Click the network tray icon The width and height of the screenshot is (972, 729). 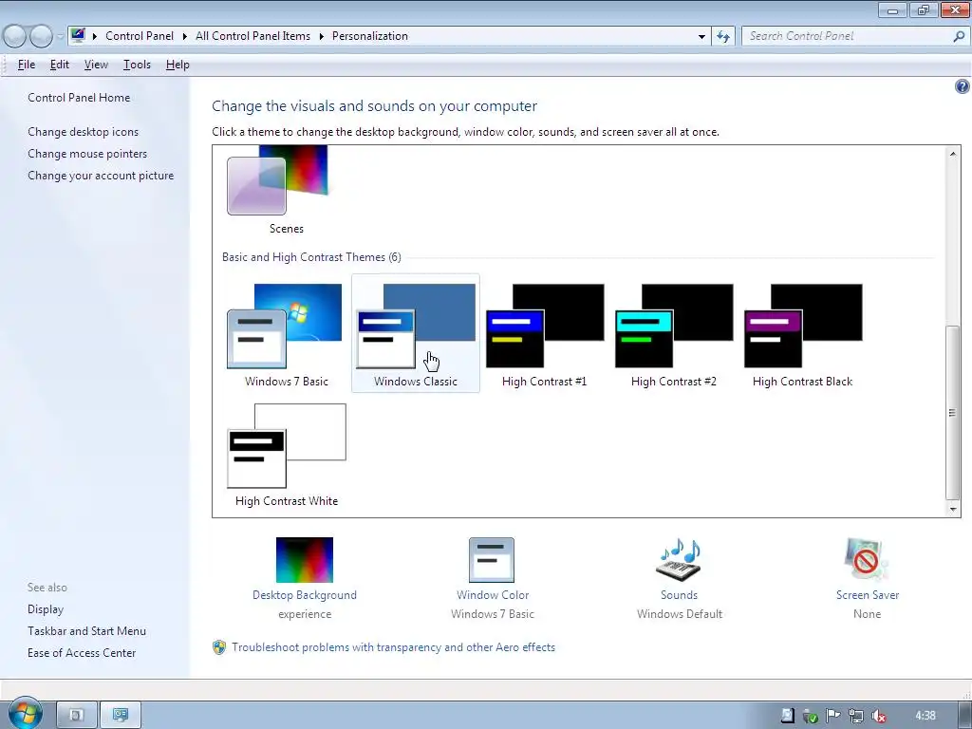point(856,716)
